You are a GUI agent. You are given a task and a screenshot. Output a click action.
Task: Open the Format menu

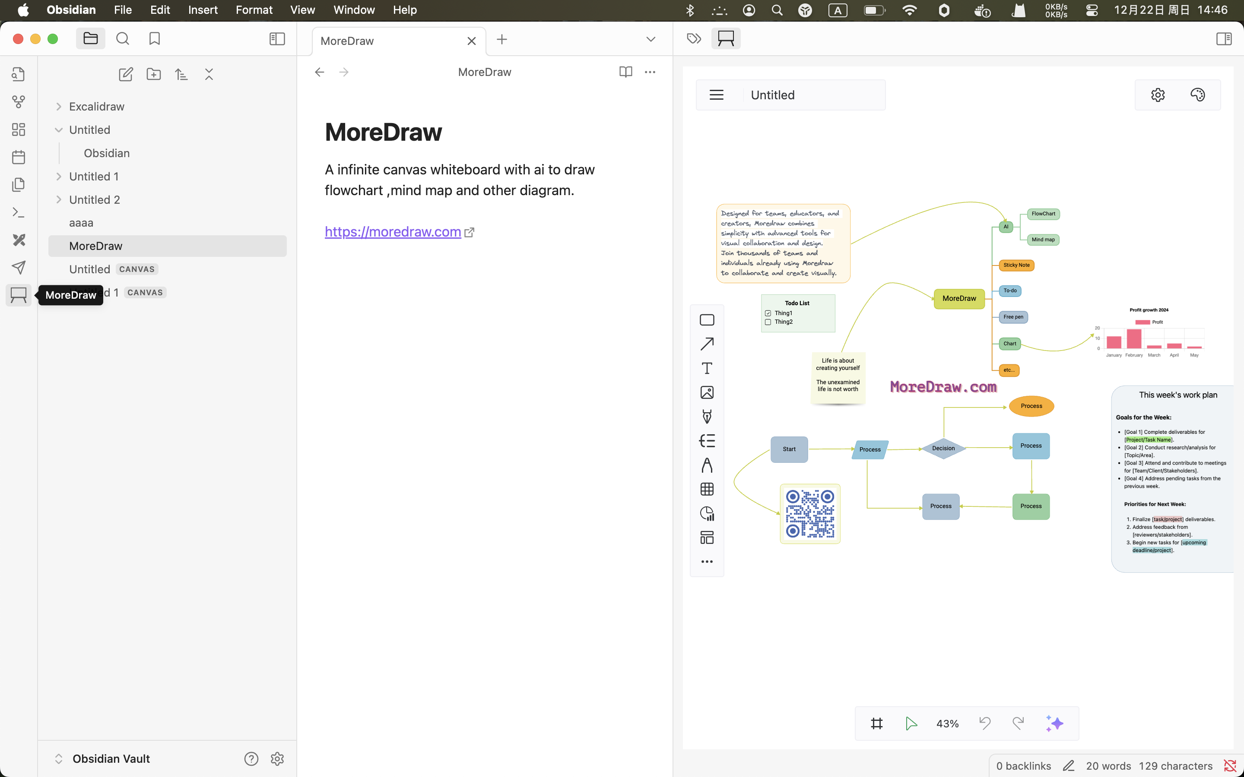(x=254, y=10)
